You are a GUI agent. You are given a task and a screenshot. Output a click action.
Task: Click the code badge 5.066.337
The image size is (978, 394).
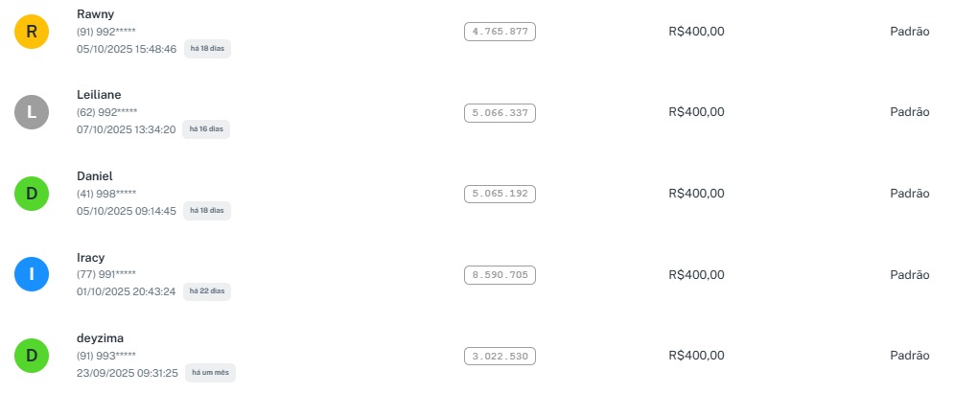(500, 112)
